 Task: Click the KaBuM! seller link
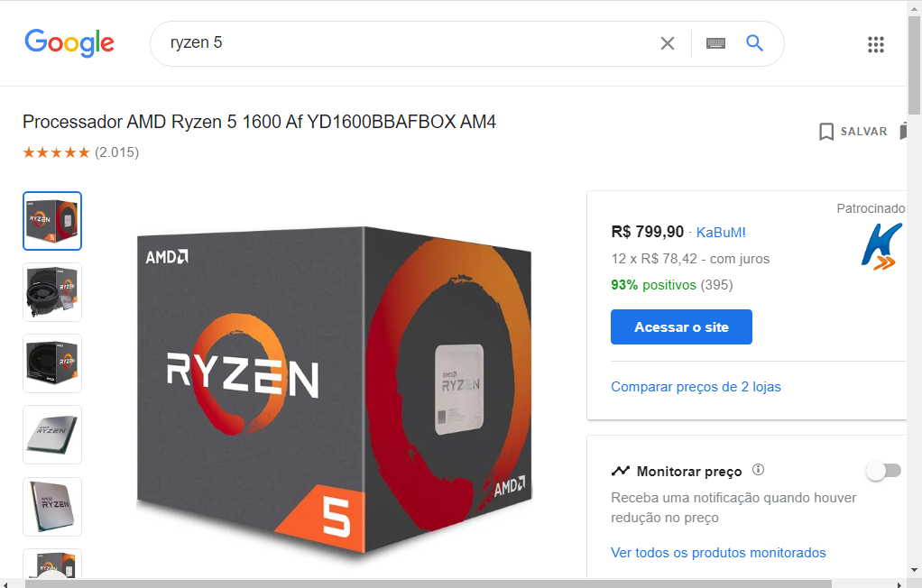coord(721,233)
